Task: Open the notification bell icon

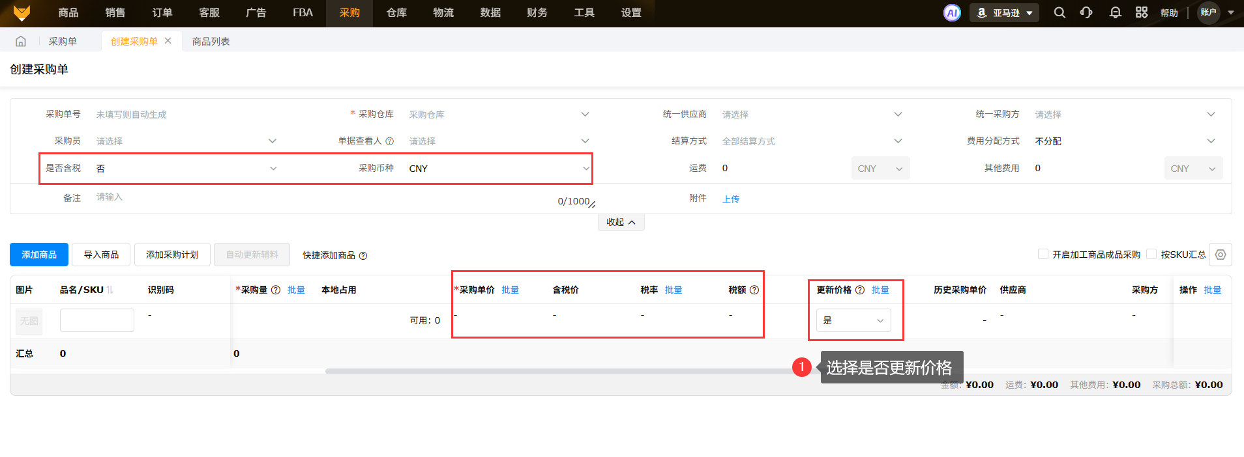Action: tap(1115, 13)
